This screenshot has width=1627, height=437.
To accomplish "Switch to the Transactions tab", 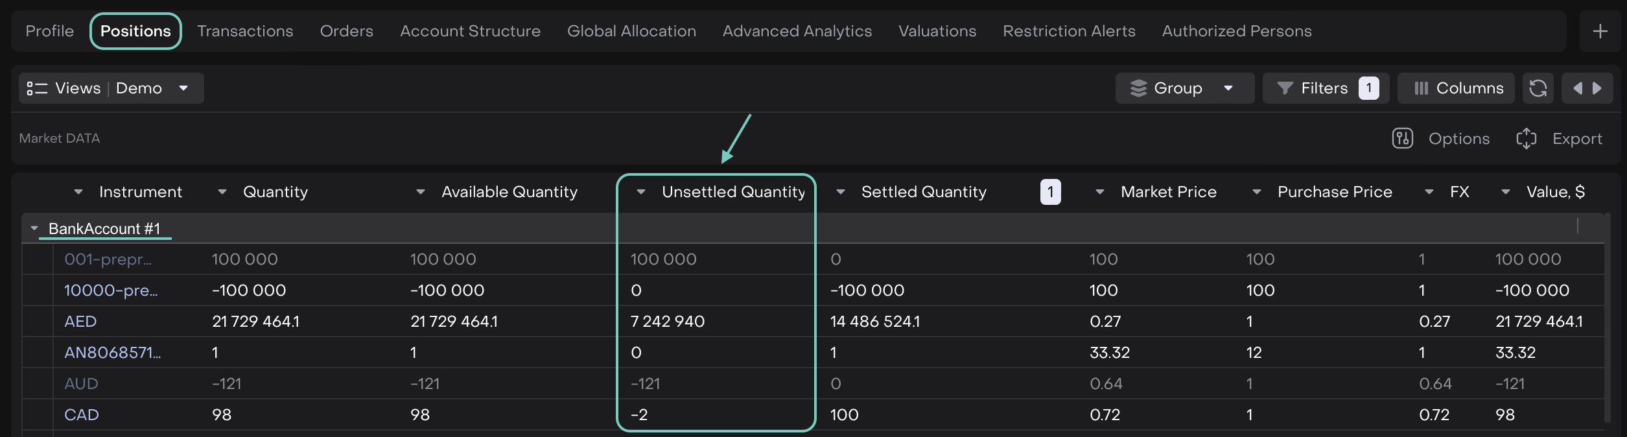I will click(245, 31).
